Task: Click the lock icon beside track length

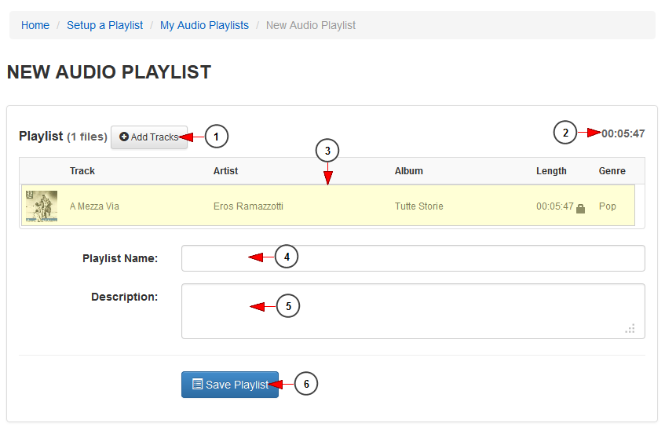Action: tap(581, 209)
